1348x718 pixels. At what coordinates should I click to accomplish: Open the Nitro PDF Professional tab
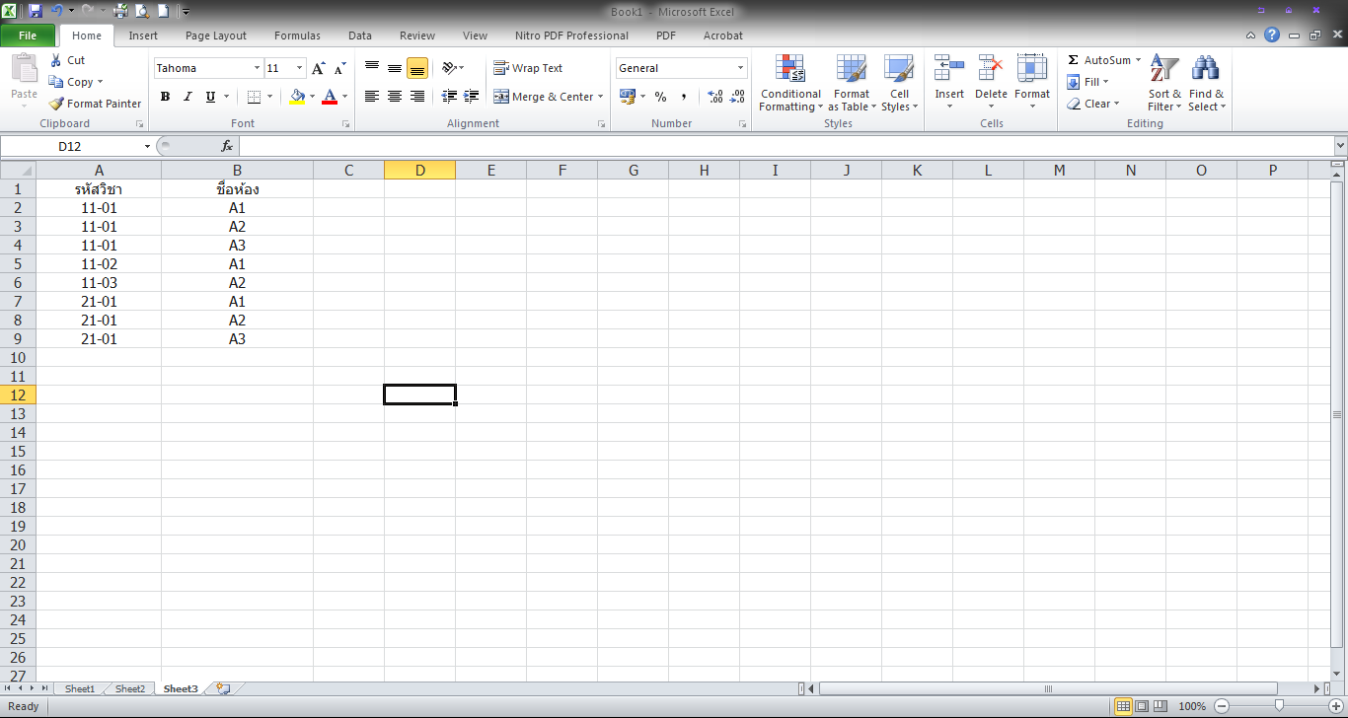click(571, 36)
